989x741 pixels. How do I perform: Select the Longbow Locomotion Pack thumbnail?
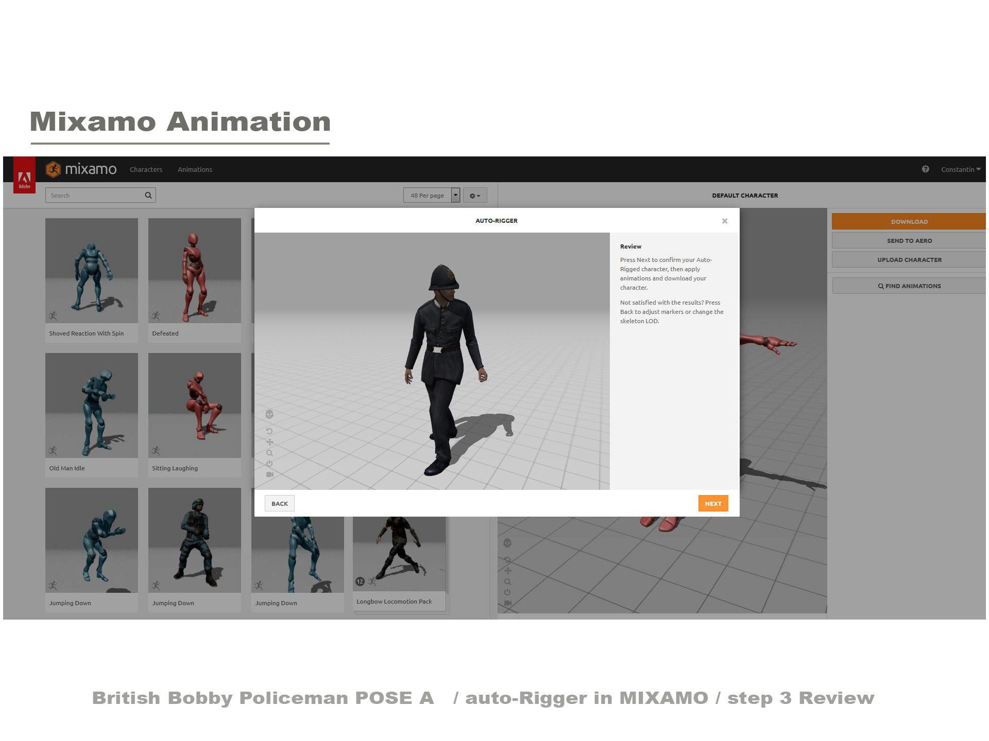pos(399,554)
